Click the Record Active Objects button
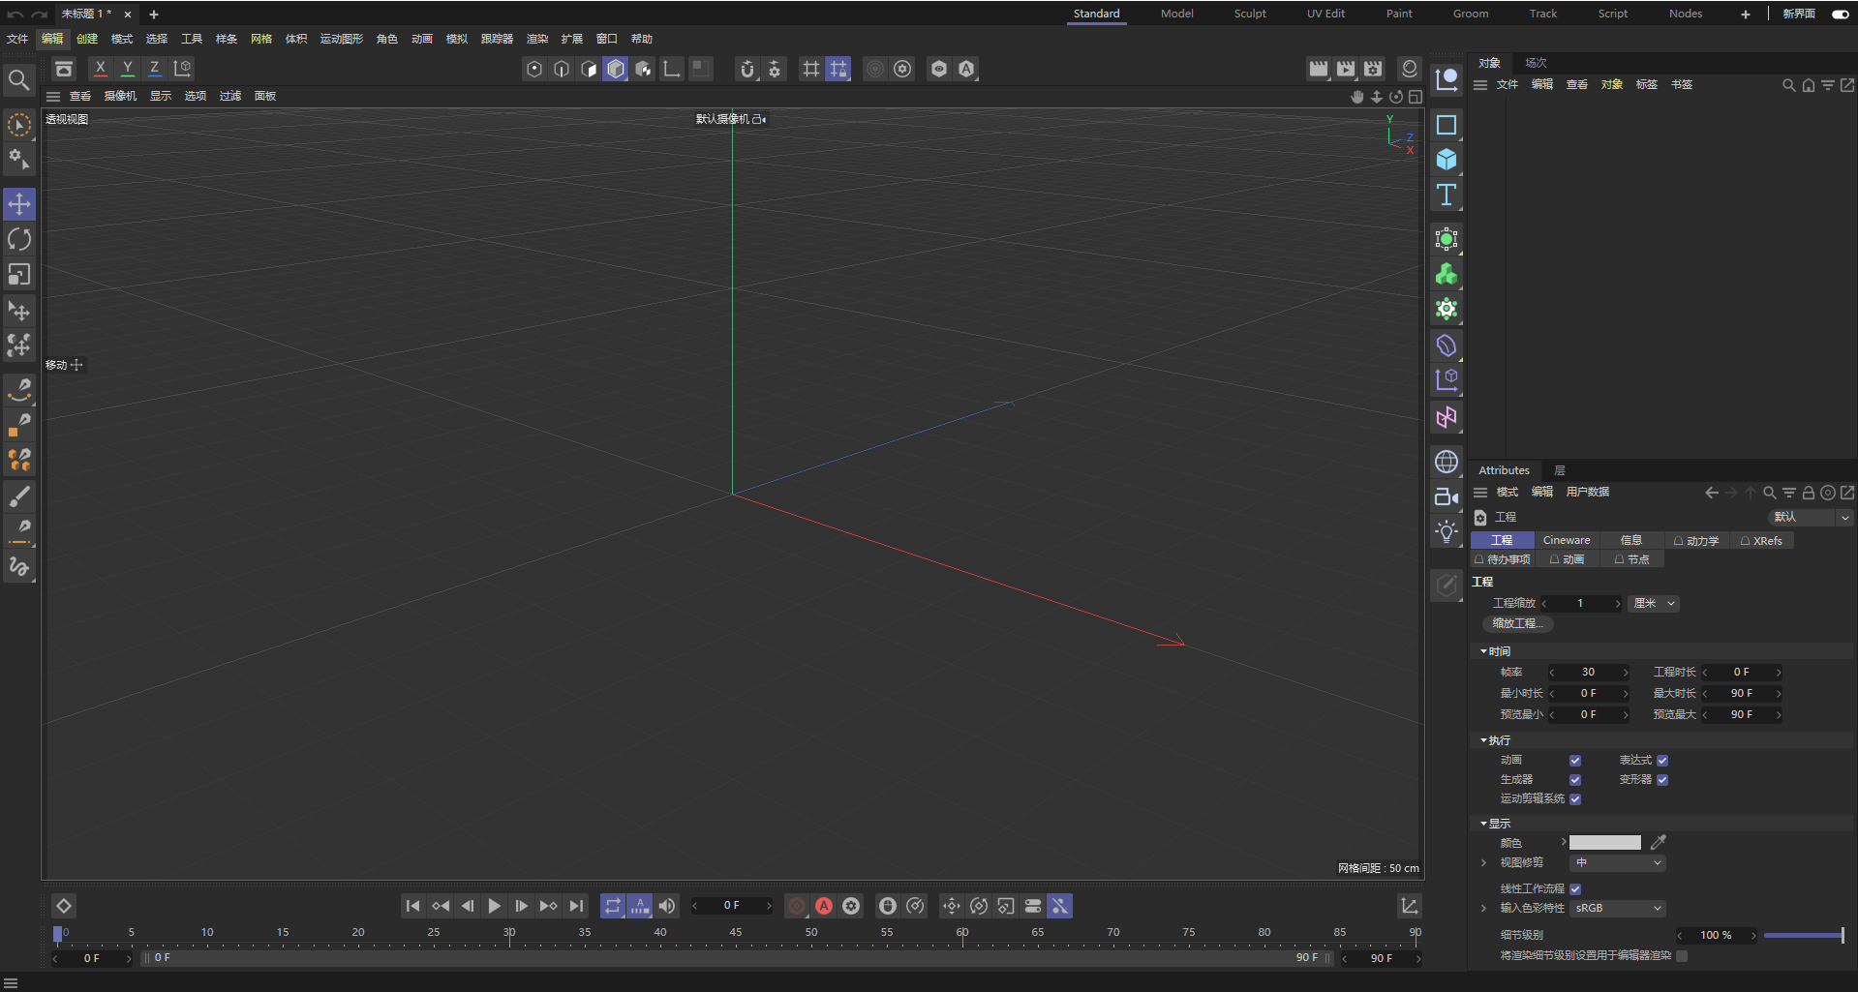 pos(797,906)
